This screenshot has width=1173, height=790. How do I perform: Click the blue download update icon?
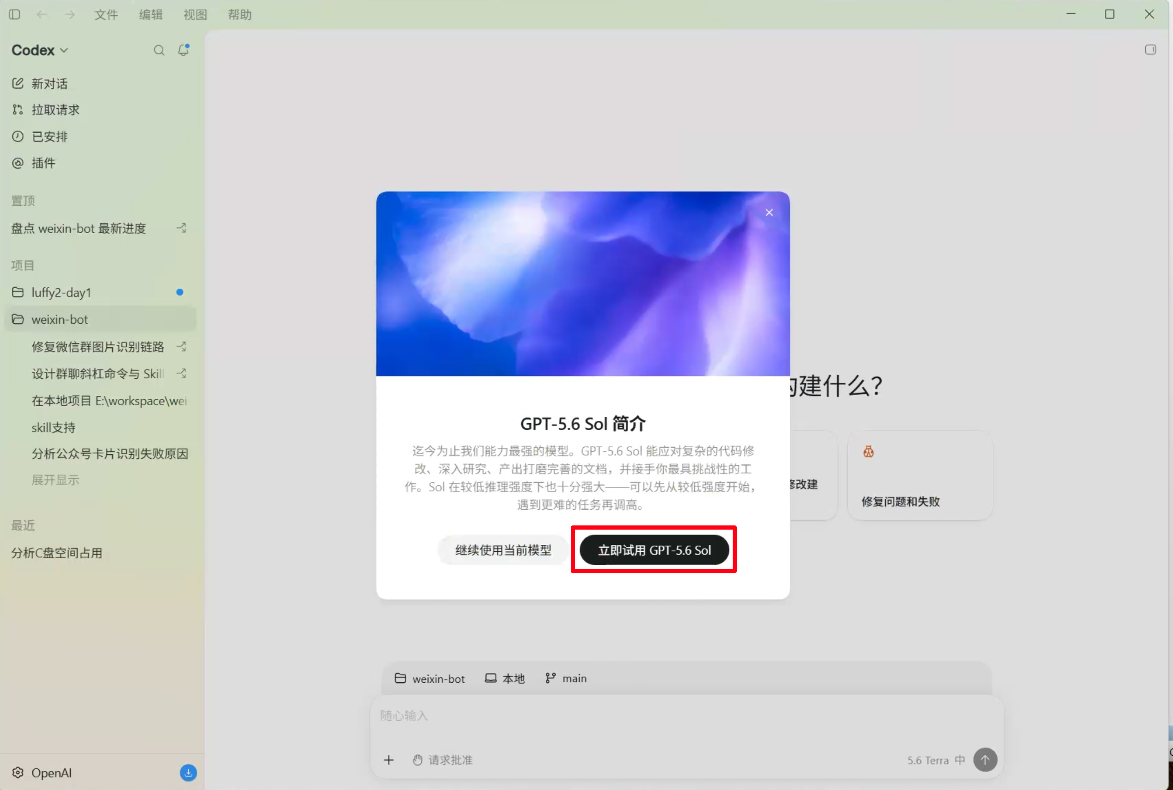(x=188, y=773)
